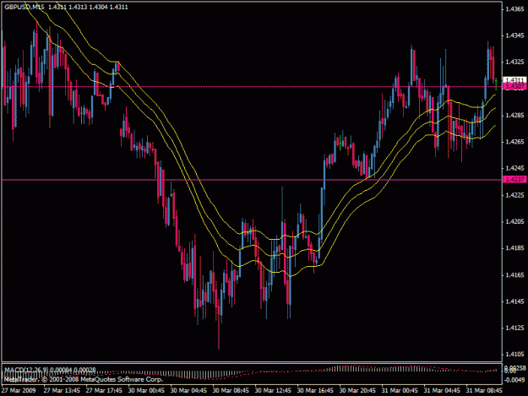Click the 1.4165 price scale value
528x396 pixels.
point(514,275)
